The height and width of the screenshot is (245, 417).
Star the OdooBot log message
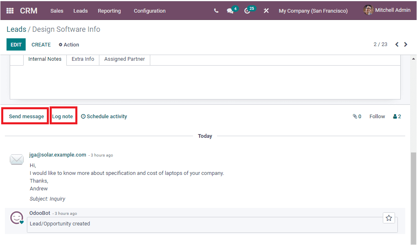[x=388, y=218]
